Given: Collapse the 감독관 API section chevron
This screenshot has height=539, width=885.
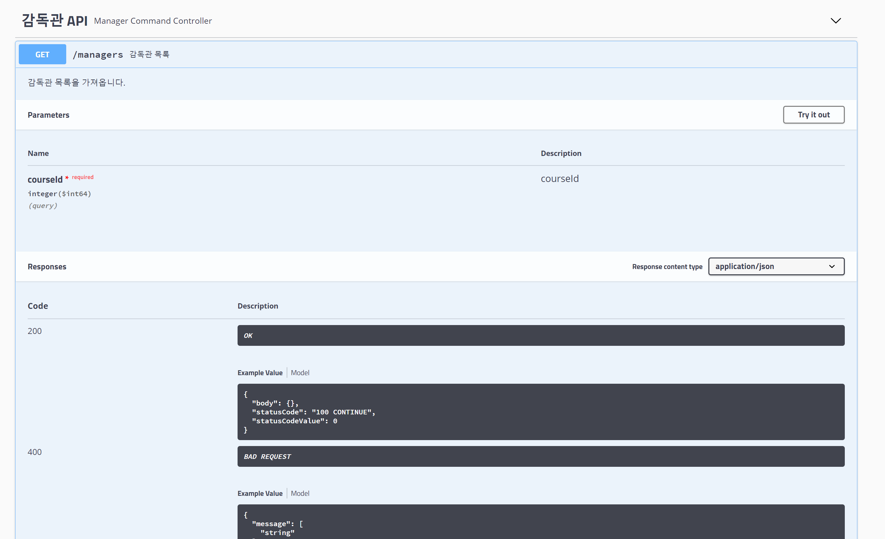Looking at the screenshot, I should point(836,21).
